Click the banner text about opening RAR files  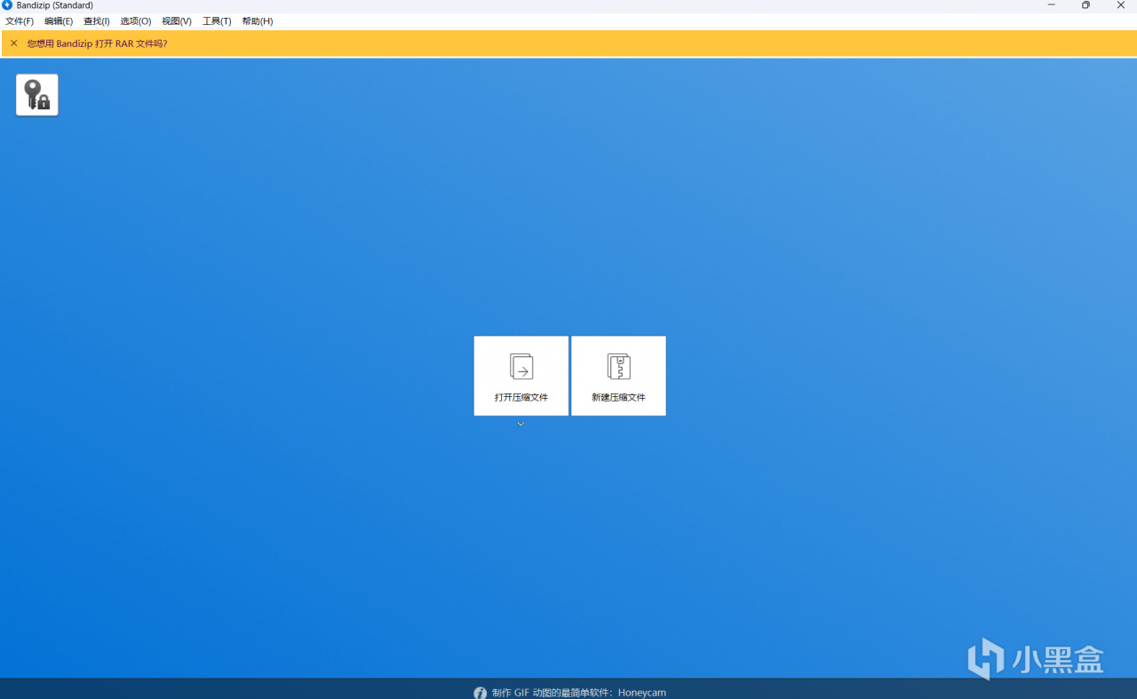point(97,44)
